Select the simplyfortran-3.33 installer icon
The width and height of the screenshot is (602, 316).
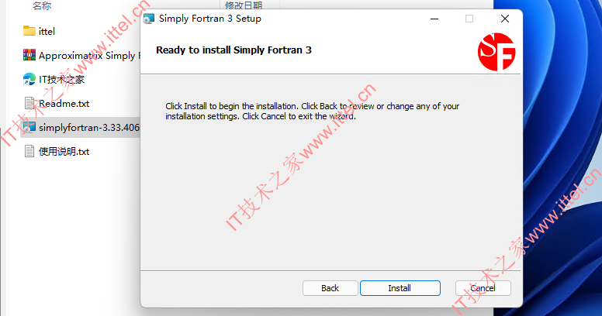tap(29, 127)
